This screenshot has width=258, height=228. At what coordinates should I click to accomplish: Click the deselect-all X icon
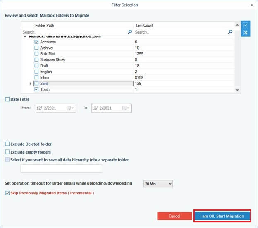click(246, 33)
